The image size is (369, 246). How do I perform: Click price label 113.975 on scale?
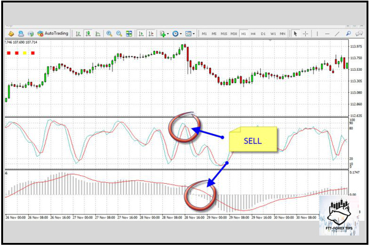pyautogui.click(x=356, y=47)
